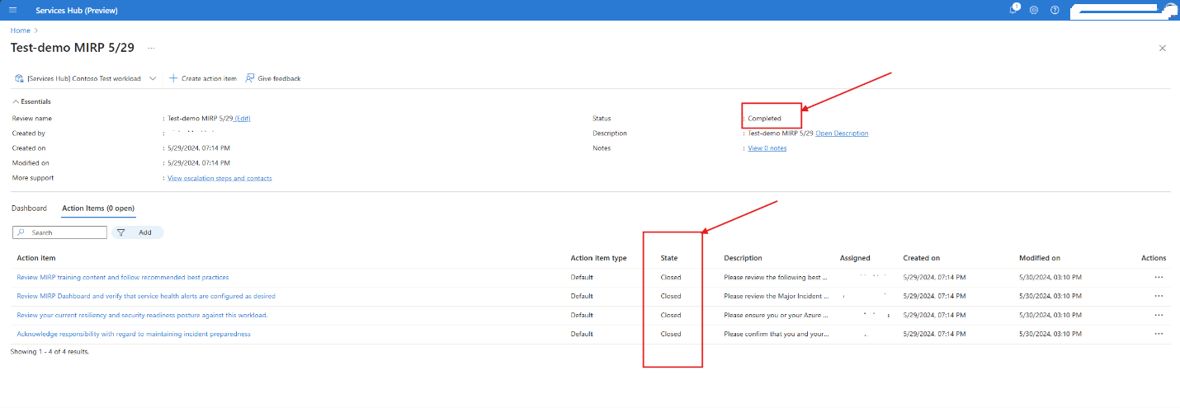The height and width of the screenshot is (408, 1180).
Task: Sort by the Assigned column header
Action: point(855,258)
